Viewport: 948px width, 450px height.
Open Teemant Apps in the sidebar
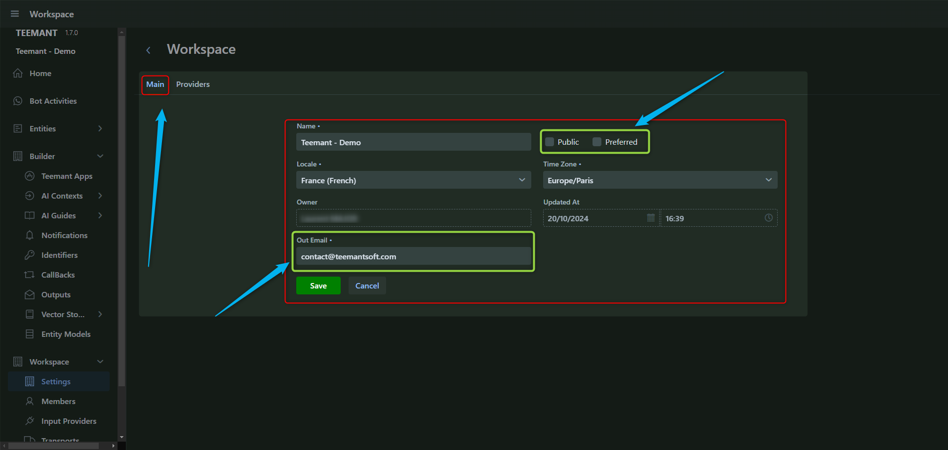67,176
